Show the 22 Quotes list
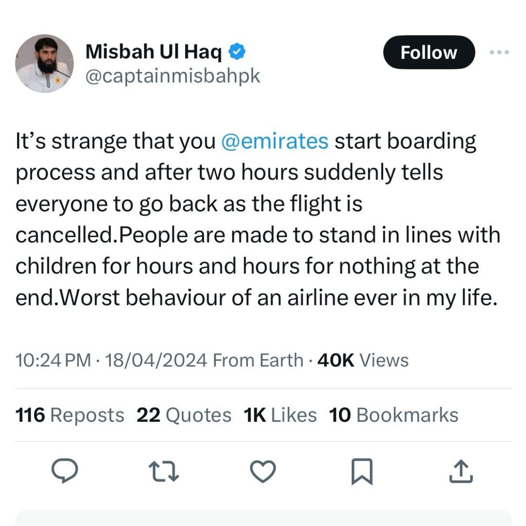The width and height of the screenshot is (526, 526). tap(184, 415)
